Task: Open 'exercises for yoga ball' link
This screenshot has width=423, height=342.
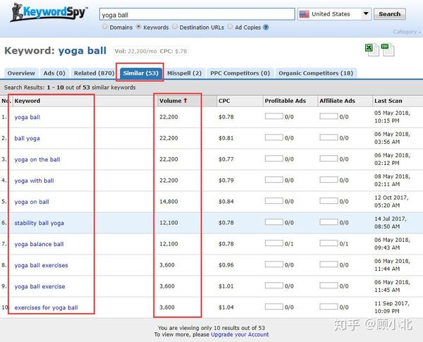Action: tap(46, 307)
